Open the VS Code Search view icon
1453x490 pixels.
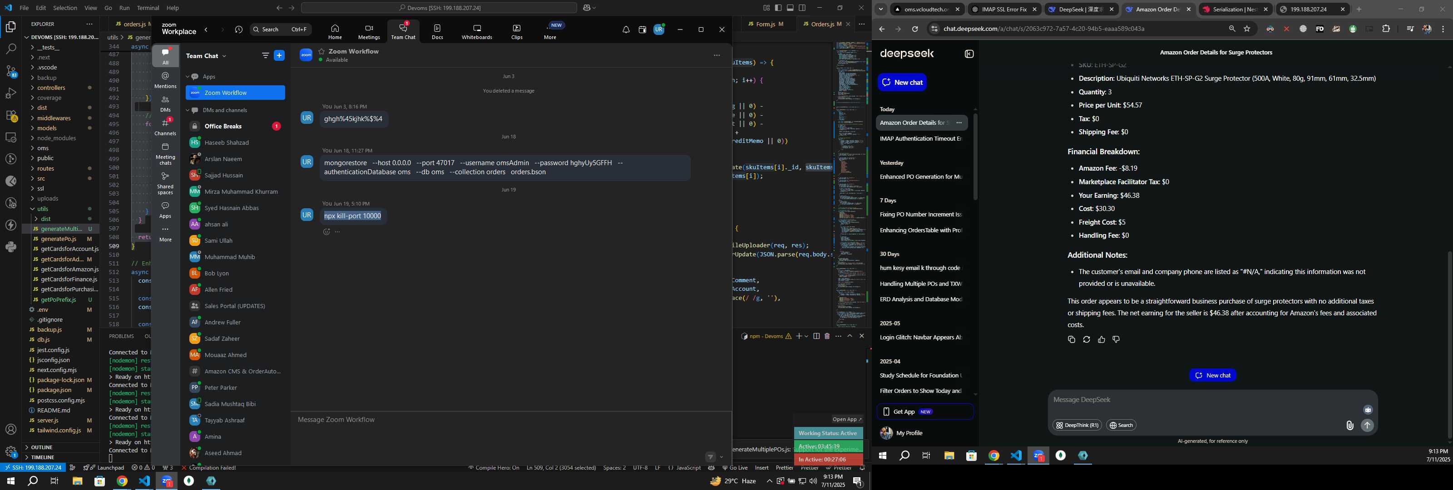11,49
